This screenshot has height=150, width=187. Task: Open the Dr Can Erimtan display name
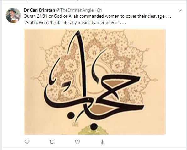[39, 10]
